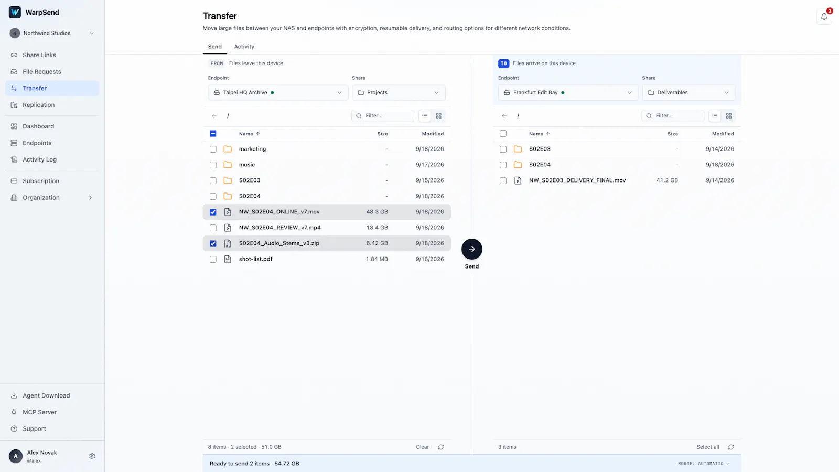
Task: Check source S02E03 folder checkbox
Action: click(213, 180)
